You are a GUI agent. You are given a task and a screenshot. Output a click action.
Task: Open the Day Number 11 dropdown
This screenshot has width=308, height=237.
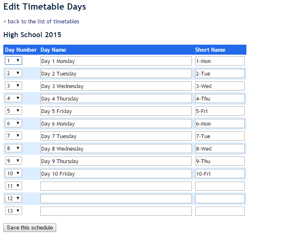click(13, 186)
